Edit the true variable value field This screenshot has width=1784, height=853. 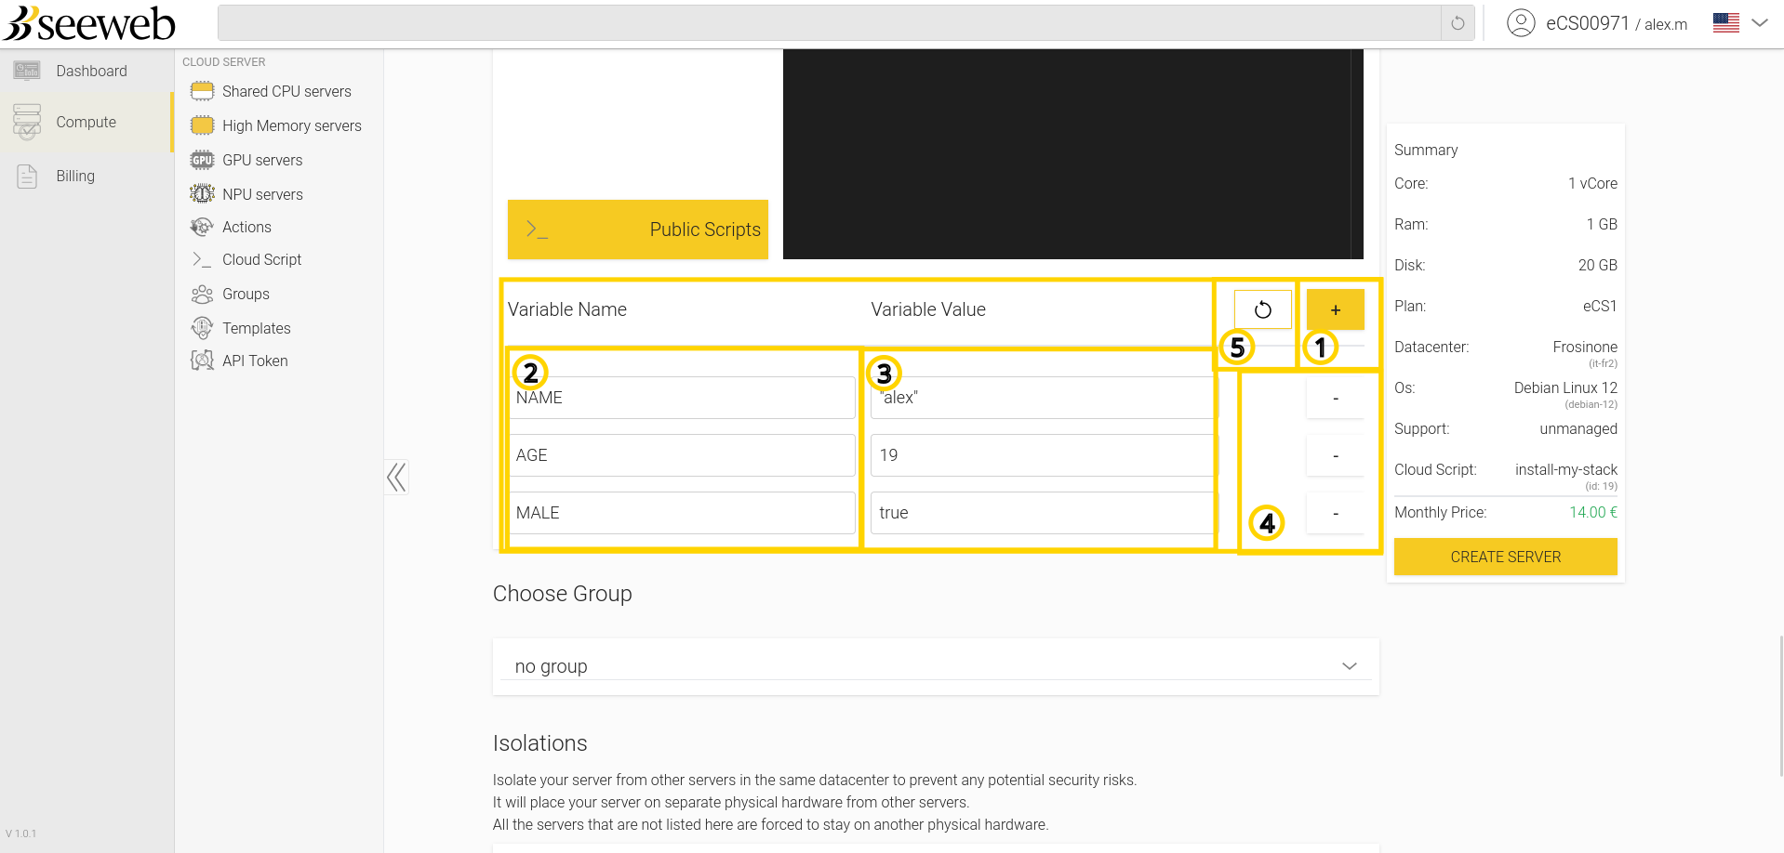(1043, 513)
